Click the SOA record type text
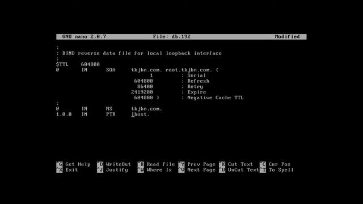Image resolution: width=363 pixels, height=204 pixels. pyautogui.click(x=111, y=70)
